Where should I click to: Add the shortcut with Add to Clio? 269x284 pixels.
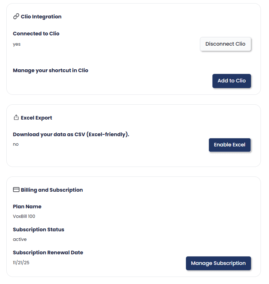[232, 81]
